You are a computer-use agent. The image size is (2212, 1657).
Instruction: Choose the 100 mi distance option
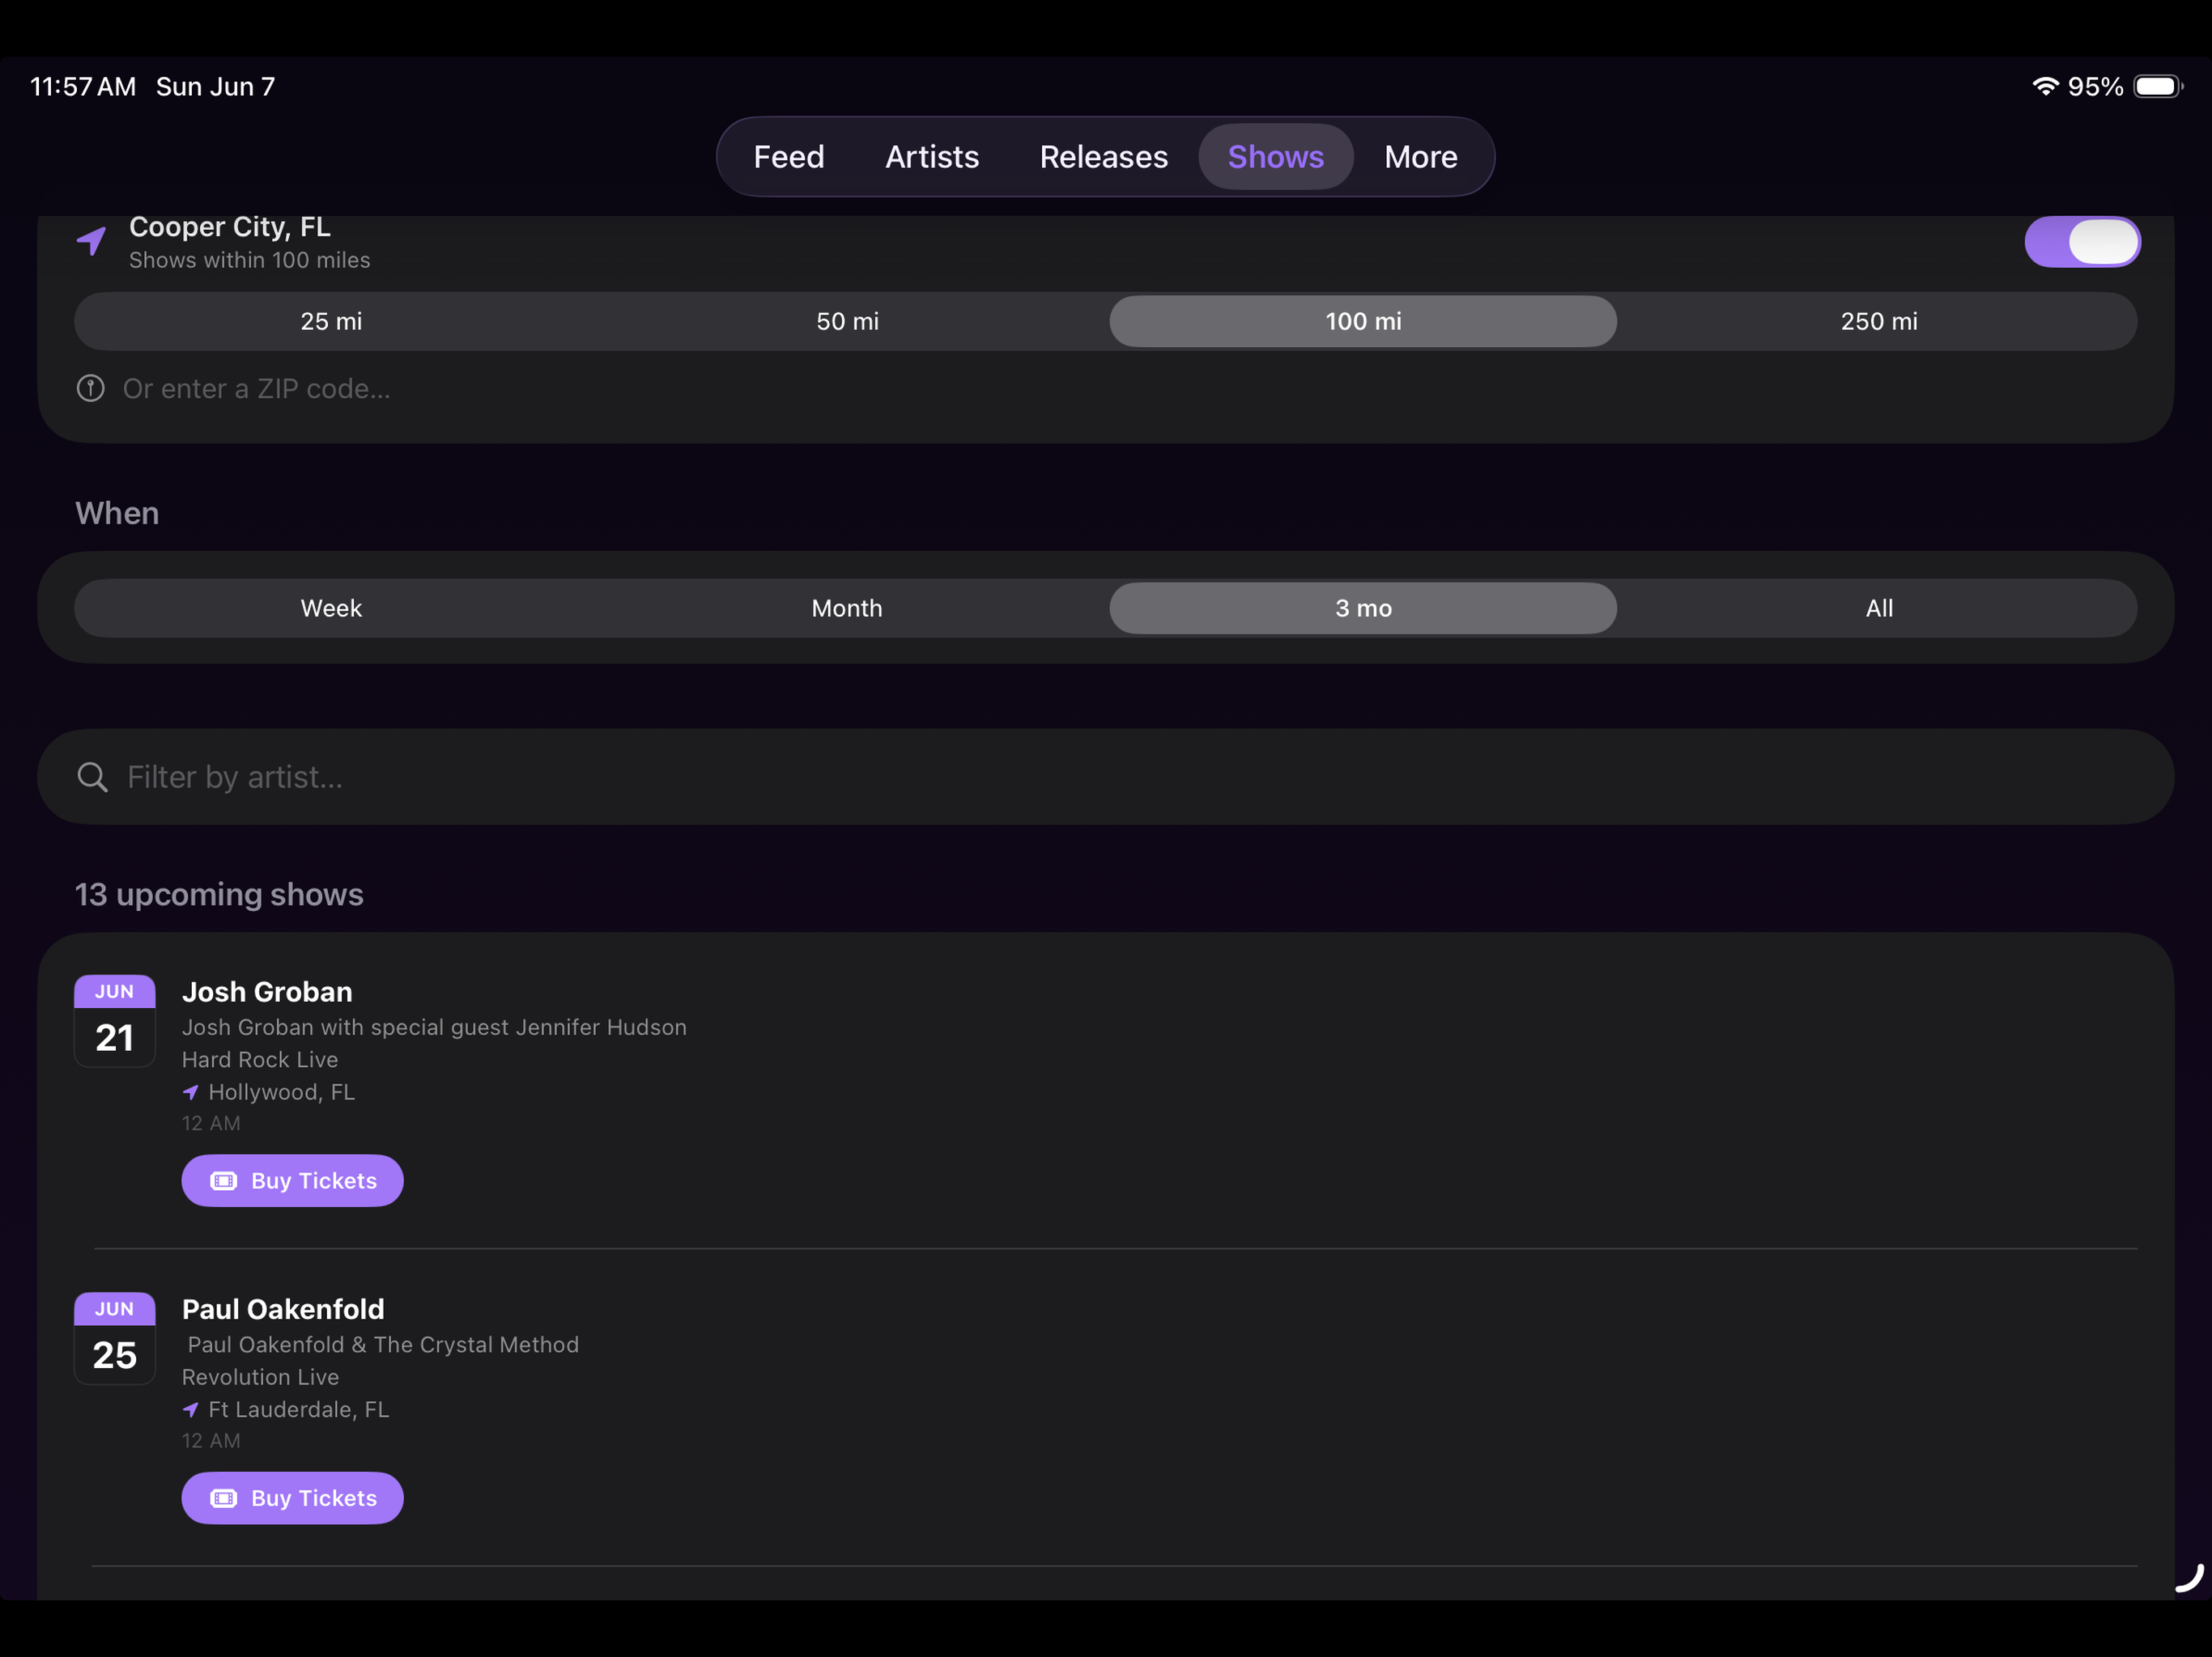tap(1363, 322)
